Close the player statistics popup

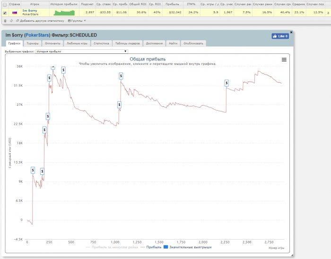tap(291, 32)
